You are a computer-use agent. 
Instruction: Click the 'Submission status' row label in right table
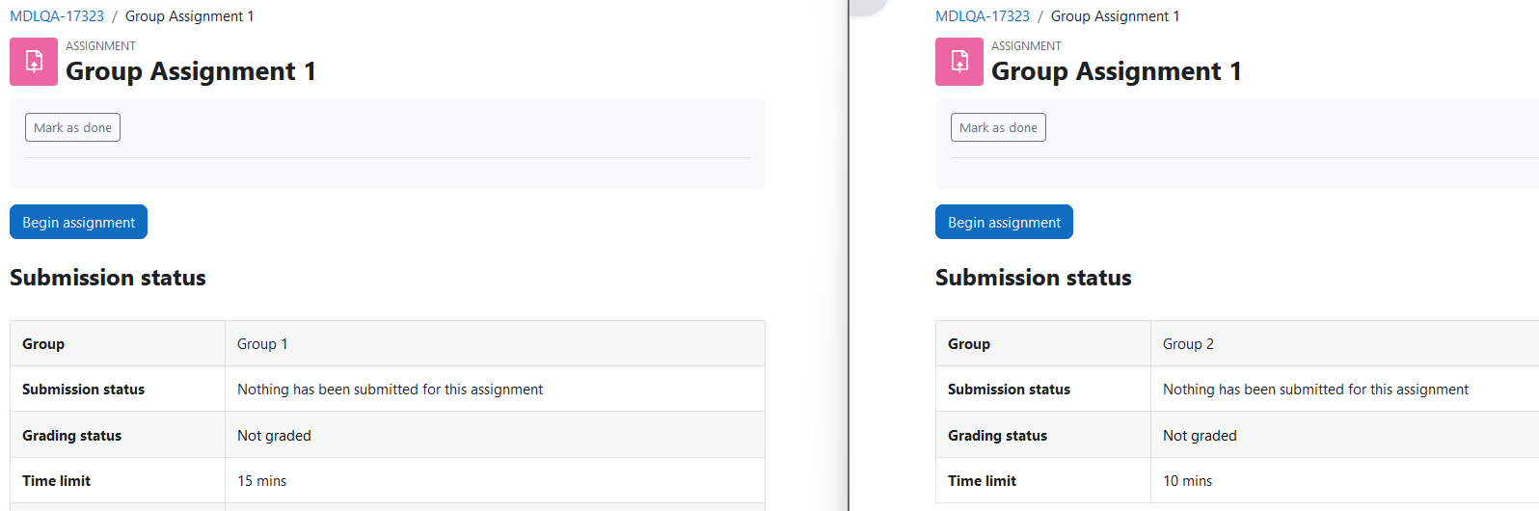1010,390
